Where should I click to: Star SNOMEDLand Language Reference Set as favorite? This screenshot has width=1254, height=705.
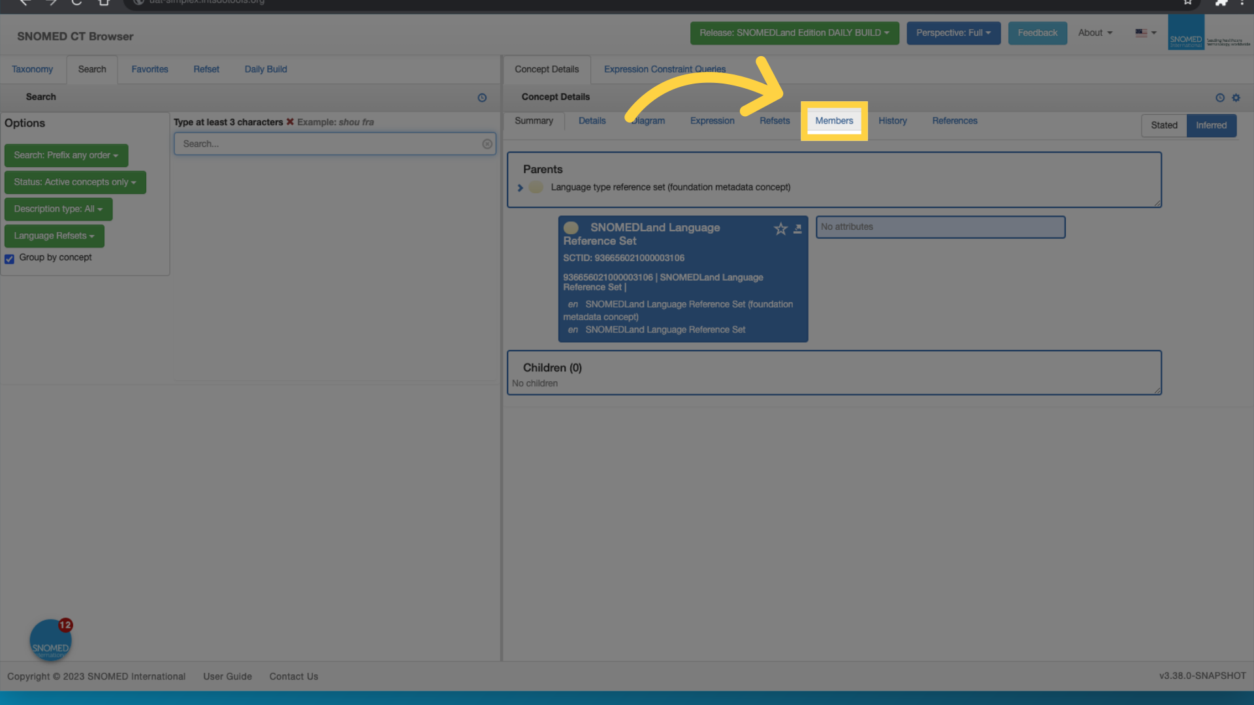pyautogui.click(x=780, y=228)
